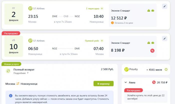Select the 'Эконом Стандарт' fare at 12 512 ₽

point(133,15)
